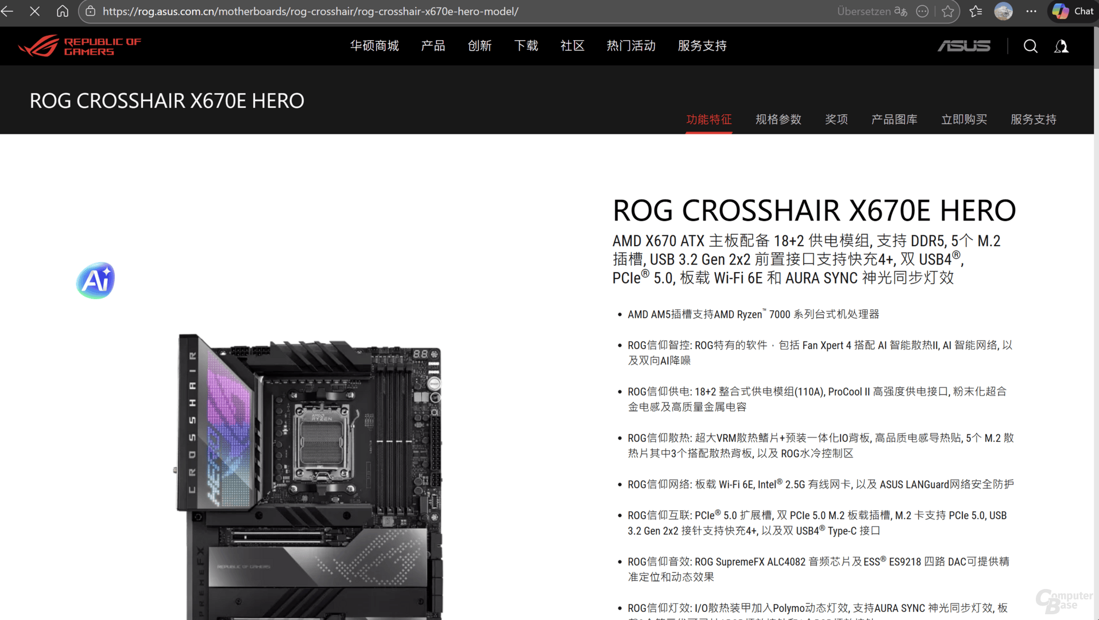The image size is (1099, 620).
Task: Add this page to favorites
Action: [948, 11]
